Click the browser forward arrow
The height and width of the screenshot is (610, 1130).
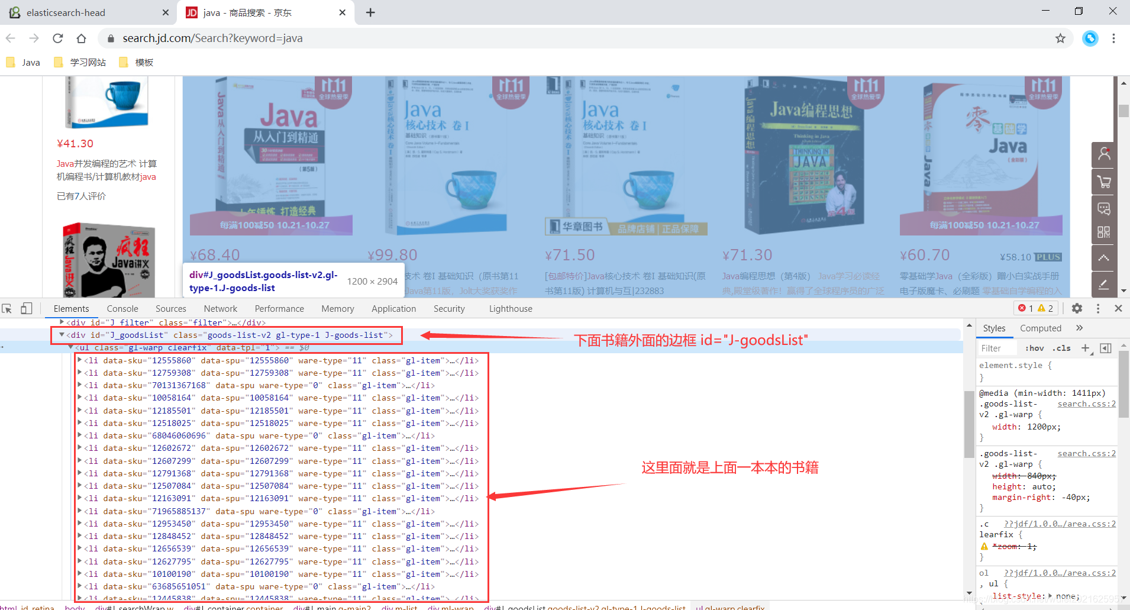pos(34,38)
